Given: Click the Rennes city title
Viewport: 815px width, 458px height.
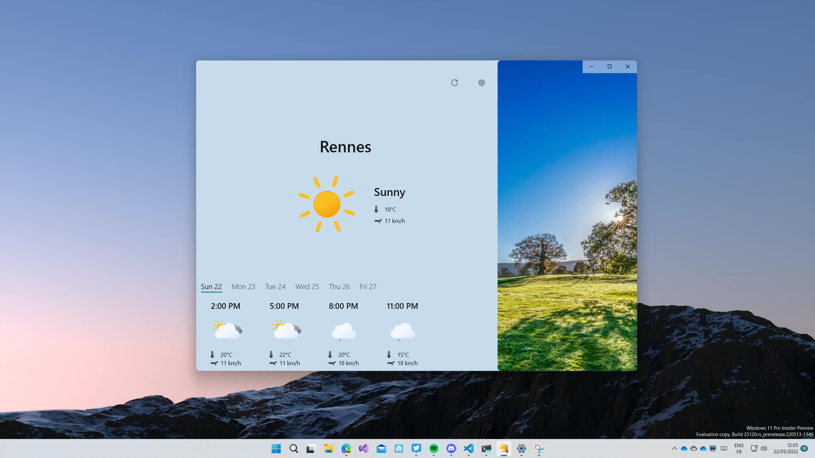Looking at the screenshot, I should click(x=345, y=147).
